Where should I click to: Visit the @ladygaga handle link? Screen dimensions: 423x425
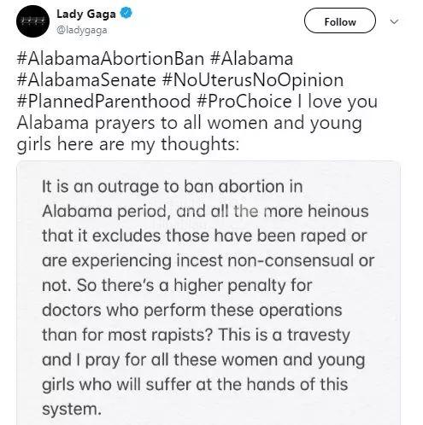coord(82,30)
